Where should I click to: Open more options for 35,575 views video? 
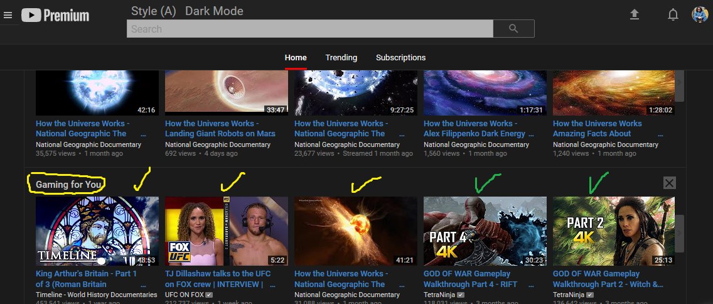144,134
